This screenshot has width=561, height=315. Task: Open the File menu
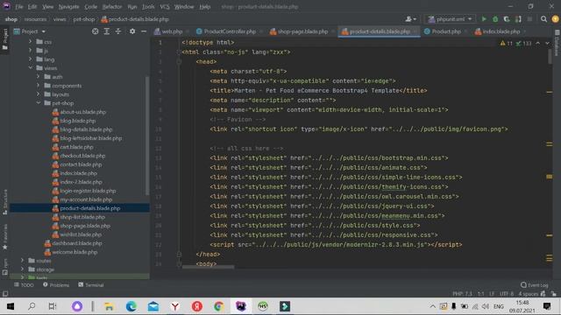(x=19, y=6)
